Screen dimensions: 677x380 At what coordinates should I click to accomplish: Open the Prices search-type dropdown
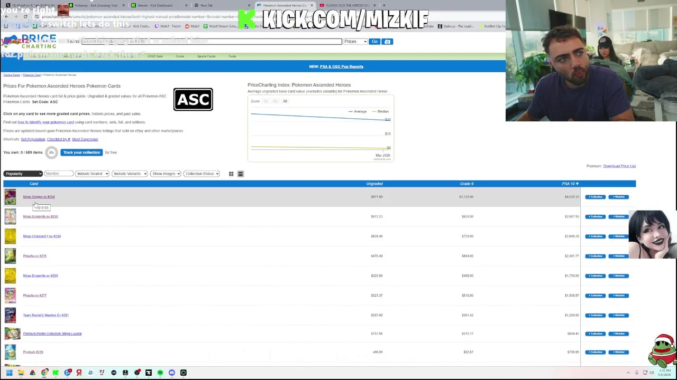point(355,41)
